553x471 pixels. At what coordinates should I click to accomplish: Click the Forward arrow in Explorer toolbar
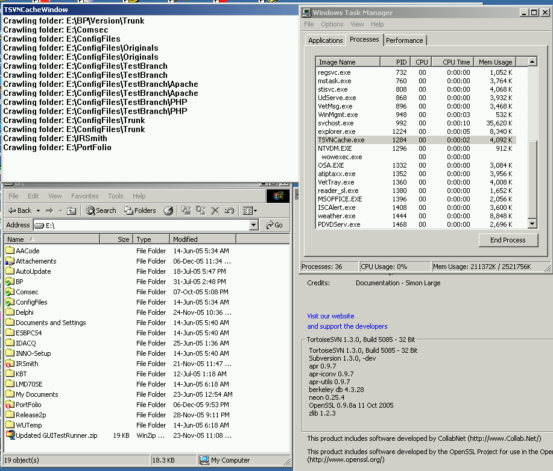click(49, 210)
